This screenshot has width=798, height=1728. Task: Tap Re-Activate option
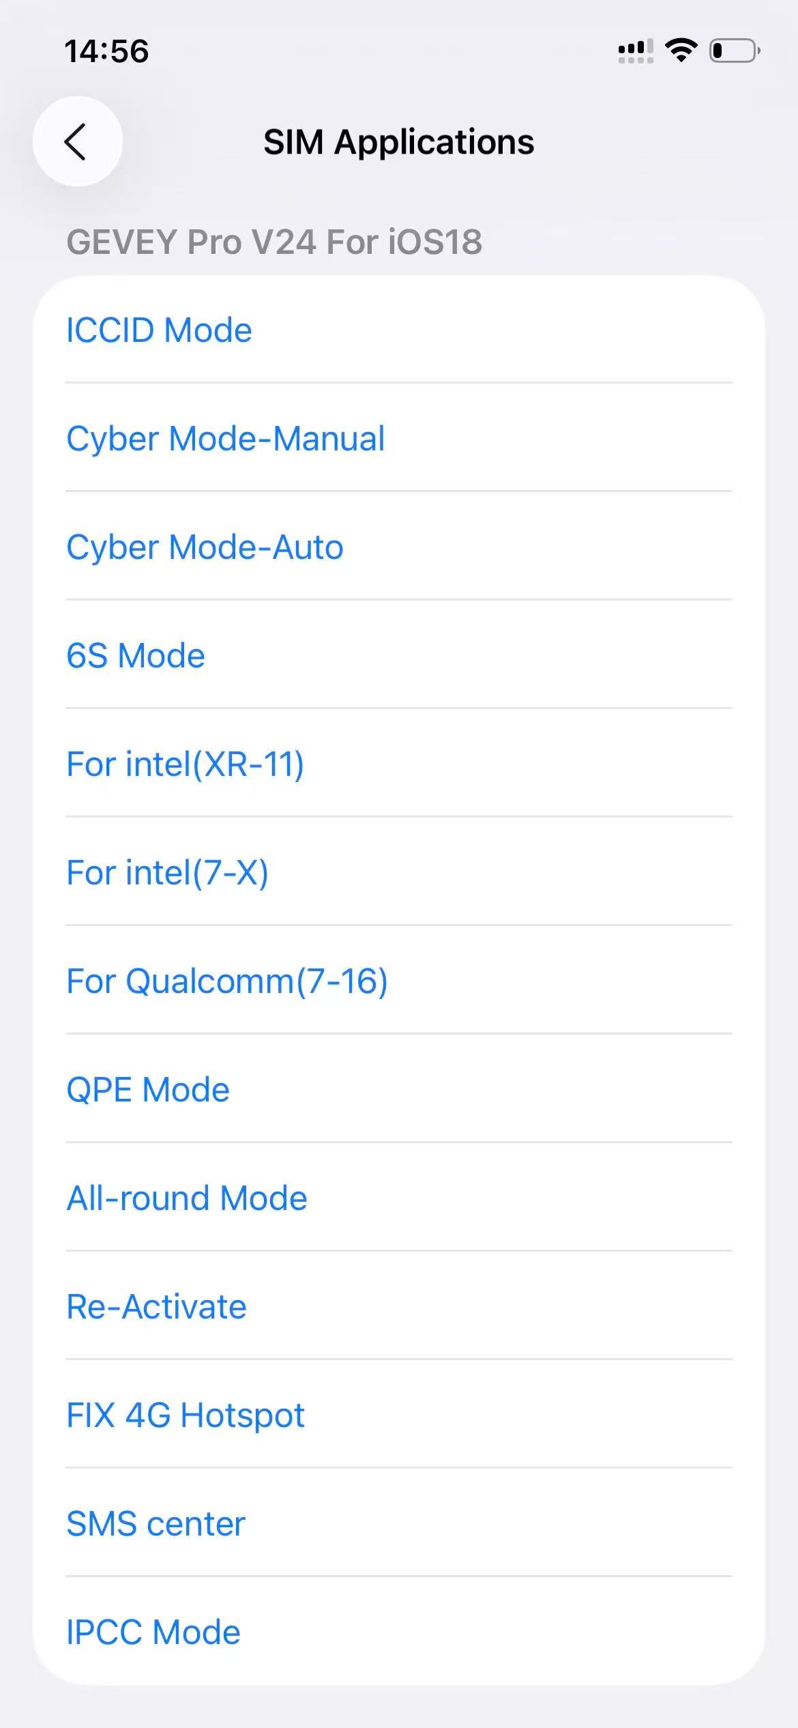click(x=156, y=1306)
